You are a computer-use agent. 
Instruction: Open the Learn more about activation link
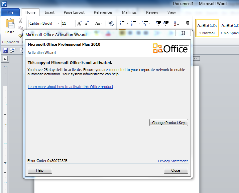click(x=71, y=87)
